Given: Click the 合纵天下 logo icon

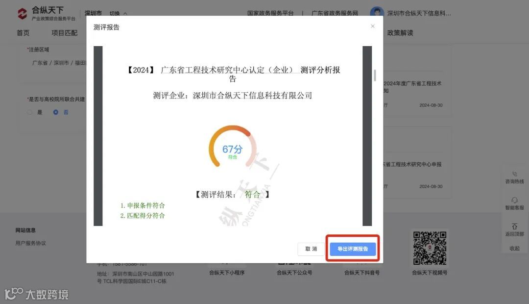Looking at the screenshot, I should point(22,14).
